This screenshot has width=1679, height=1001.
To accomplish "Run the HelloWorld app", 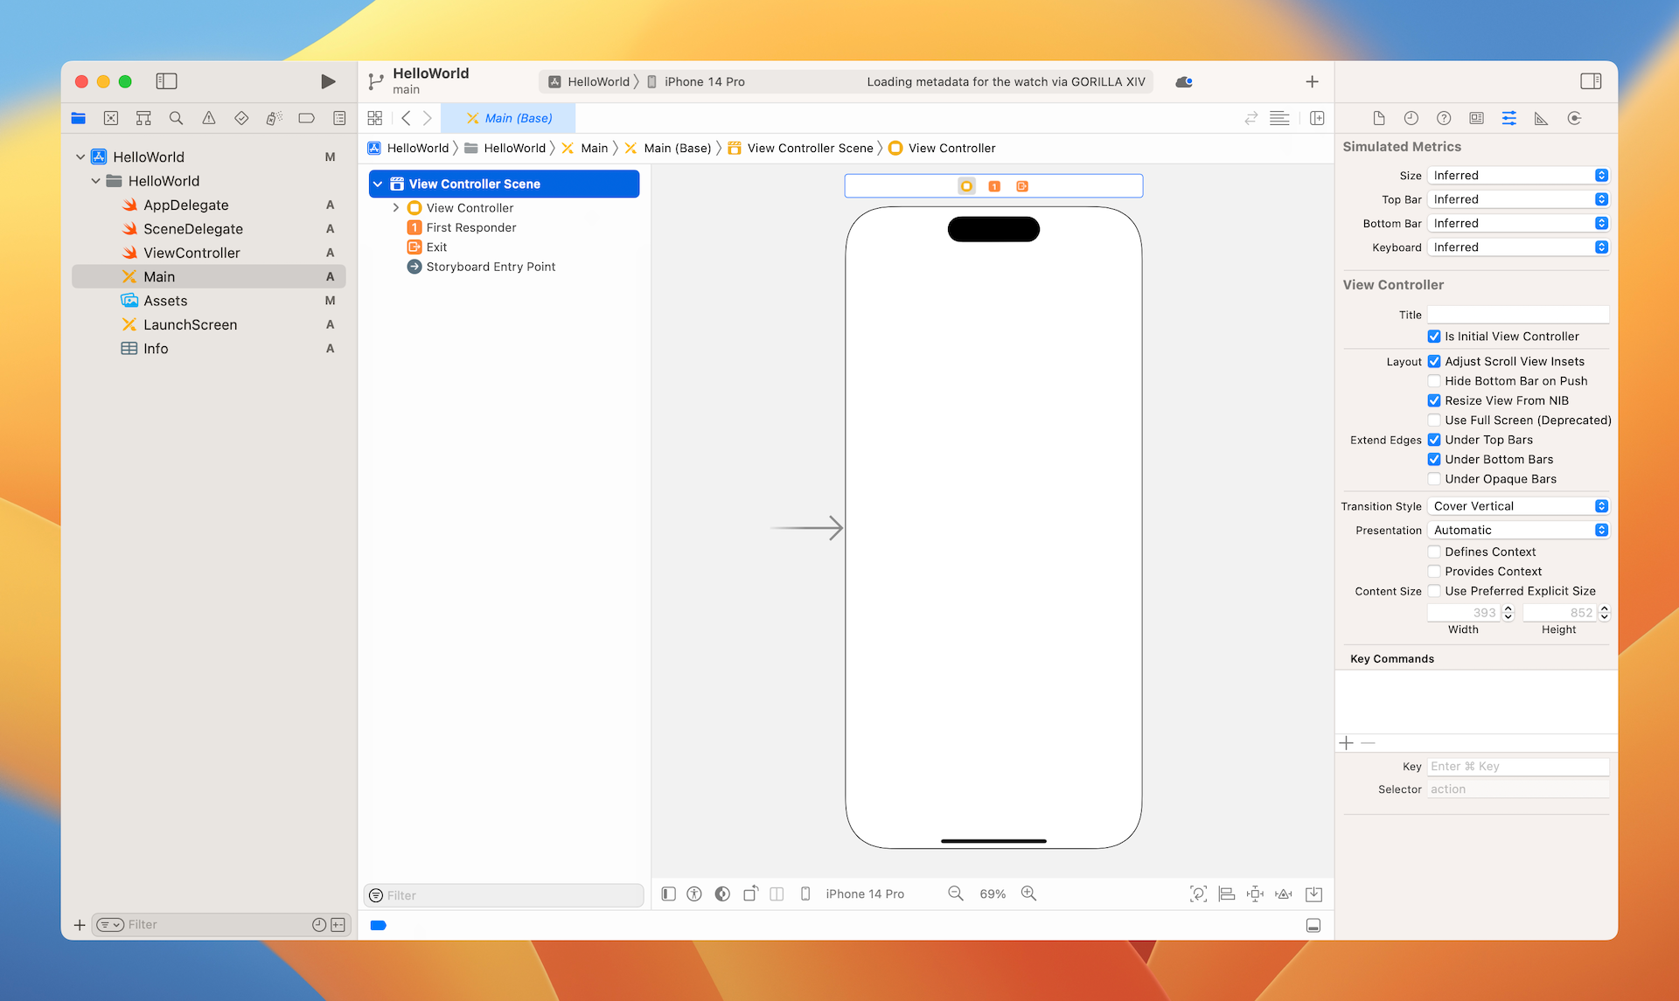I will pos(328,80).
